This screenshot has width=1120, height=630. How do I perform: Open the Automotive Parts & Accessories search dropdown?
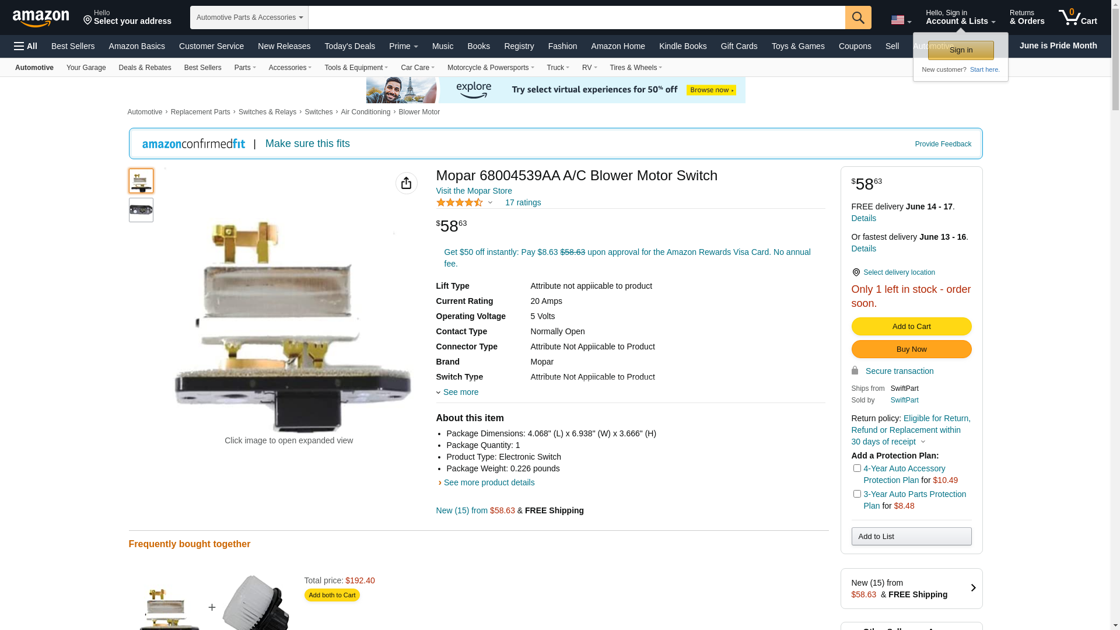[x=249, y=17]
